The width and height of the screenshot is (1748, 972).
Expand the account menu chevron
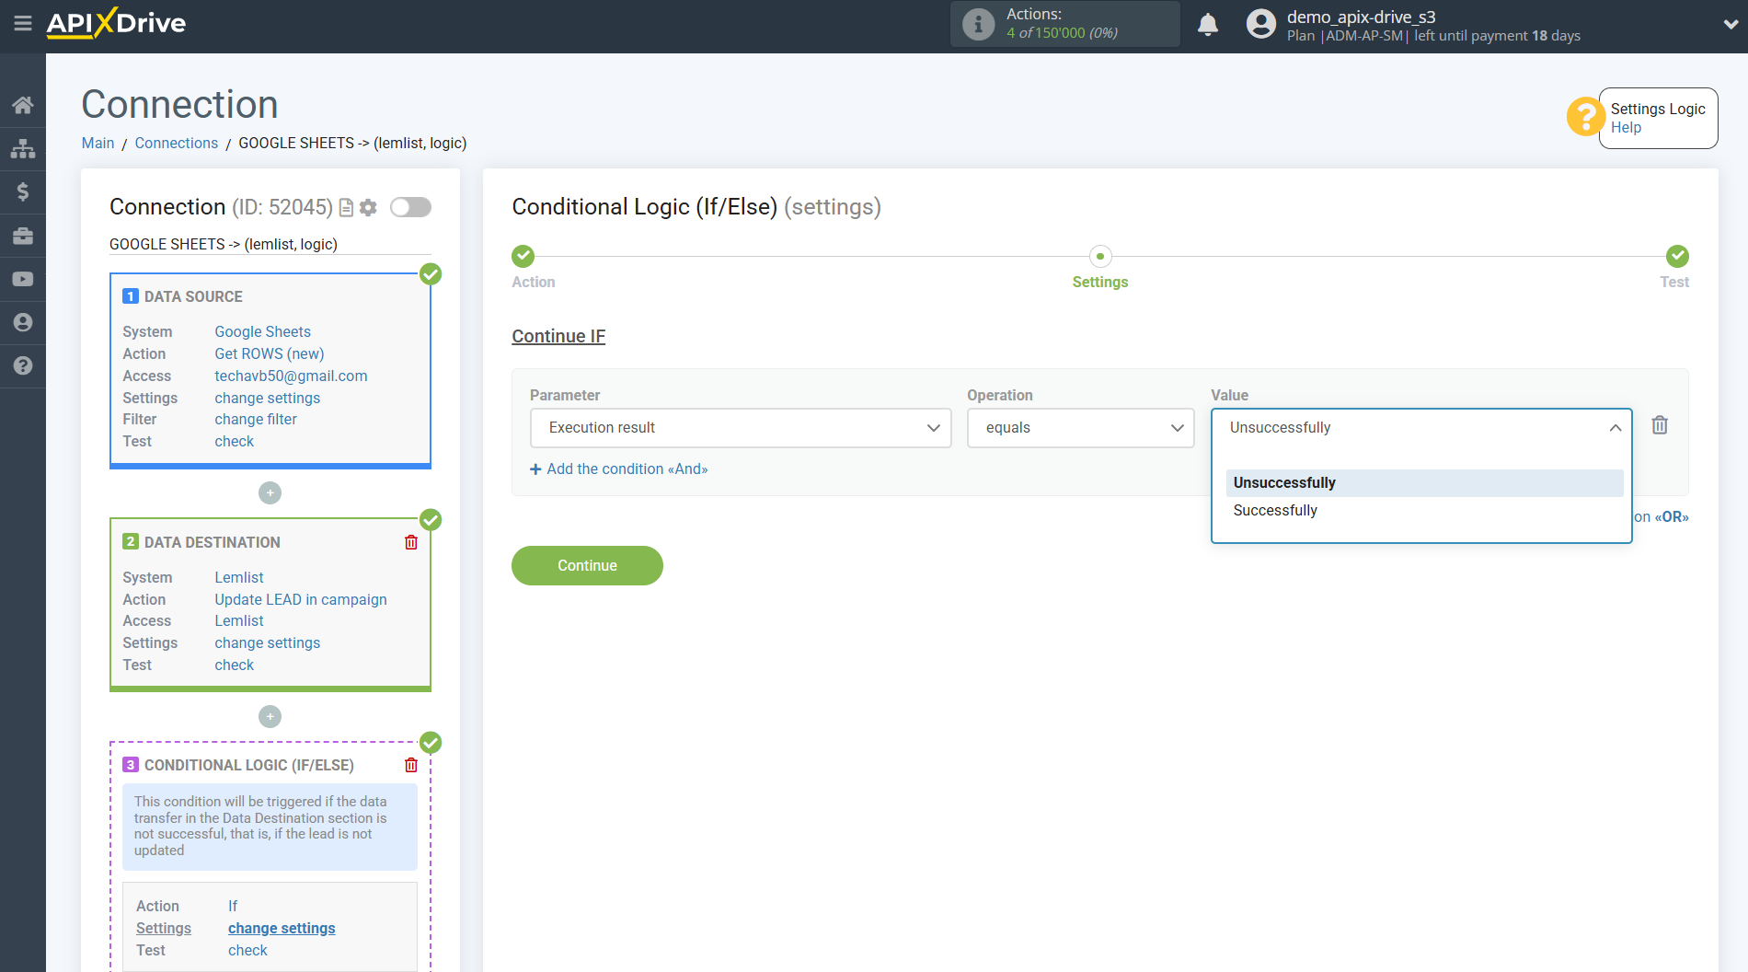click(1730, 25)
